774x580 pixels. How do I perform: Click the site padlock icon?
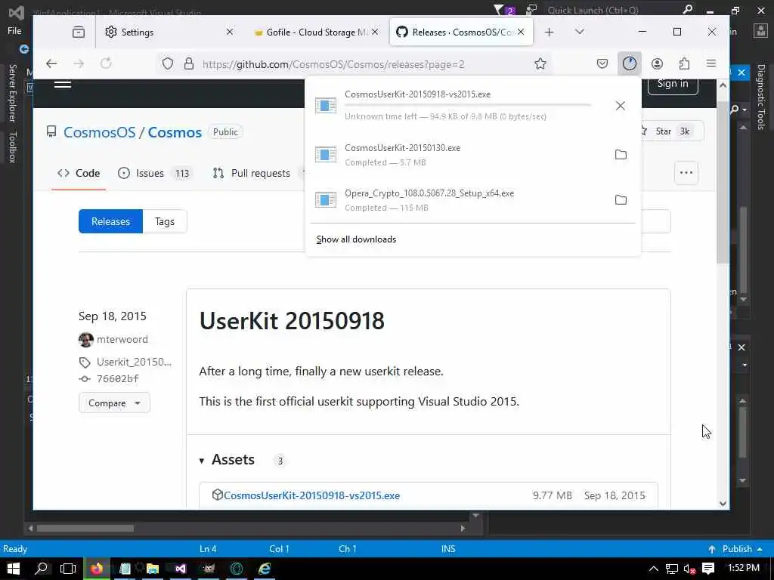(x=188, y=64)
